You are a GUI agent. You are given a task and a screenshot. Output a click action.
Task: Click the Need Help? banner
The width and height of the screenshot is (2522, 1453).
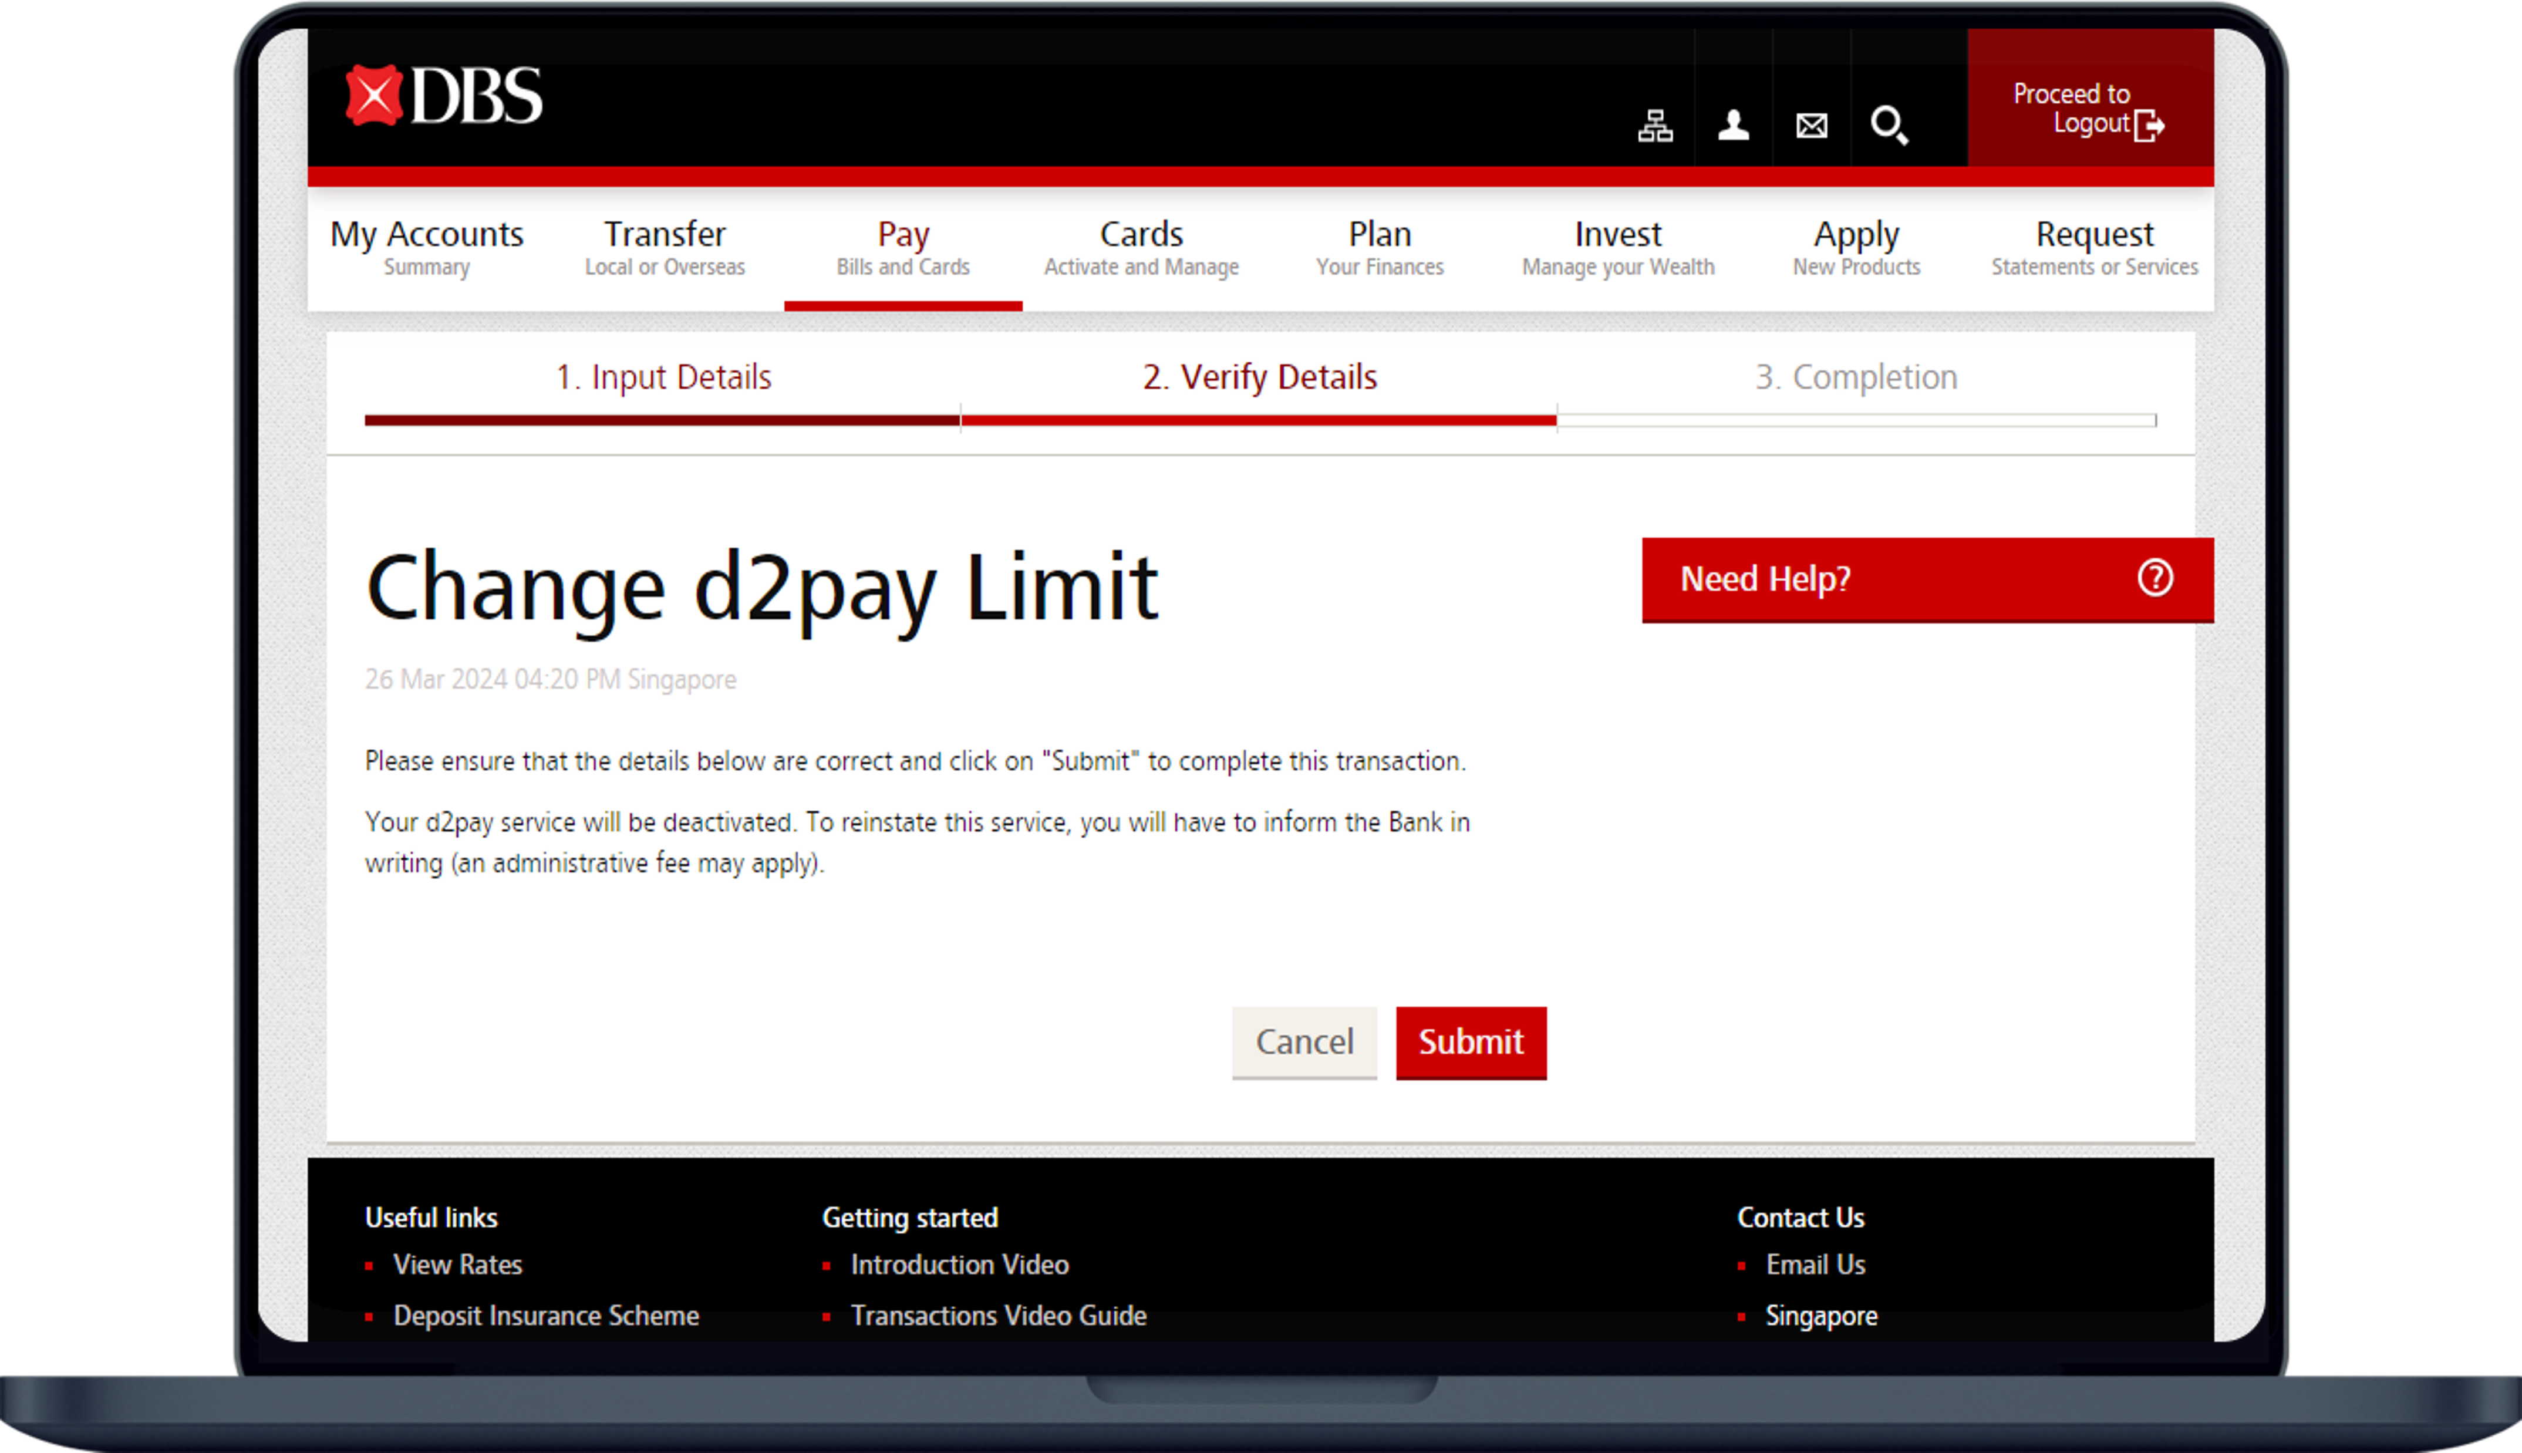1927,580
